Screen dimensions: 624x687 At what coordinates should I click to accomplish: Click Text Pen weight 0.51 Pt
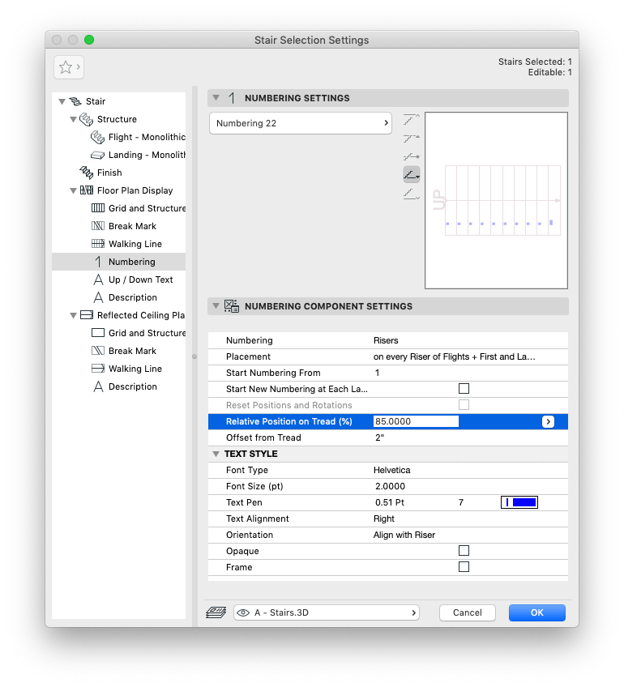[390, 502]
